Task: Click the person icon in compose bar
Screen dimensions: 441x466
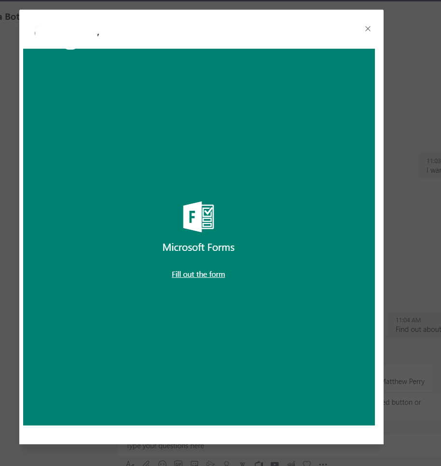Action: tap(226, 463)
